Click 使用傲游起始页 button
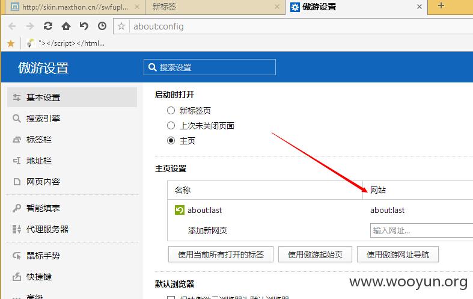The width and height of the screenshot is (473, 299). coord(315,254)
